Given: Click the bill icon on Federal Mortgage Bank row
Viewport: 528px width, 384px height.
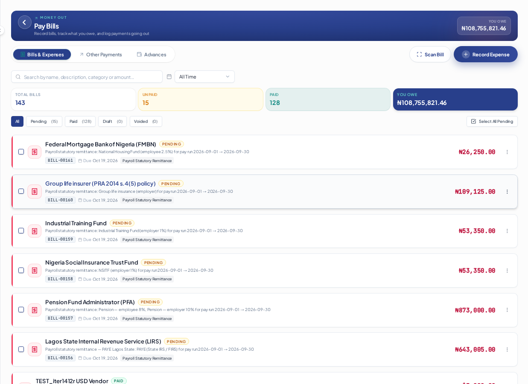Looking at the screenshot, I should 35,152.
